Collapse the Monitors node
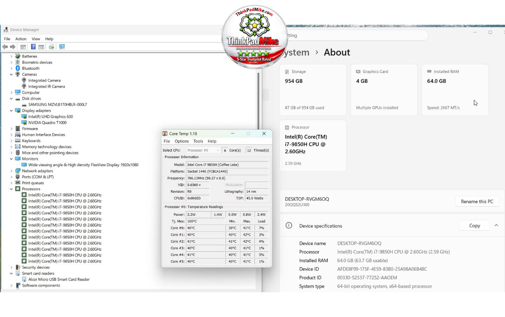Screen dimensions: 505x317 [x=11, y=159]
